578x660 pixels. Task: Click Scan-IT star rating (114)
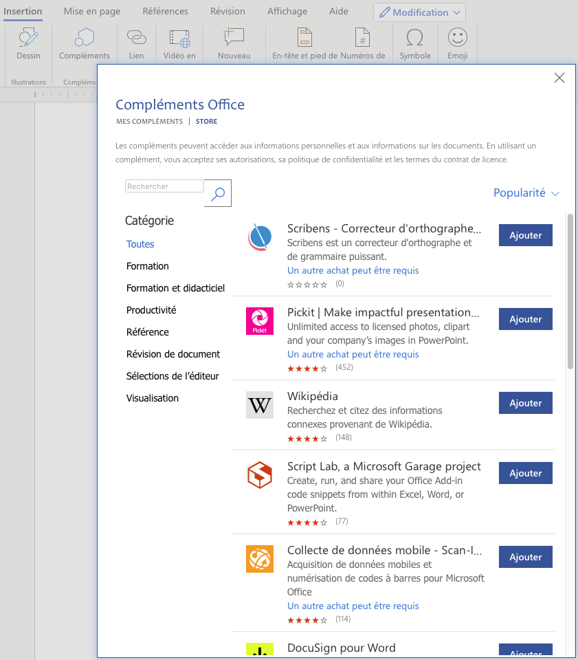click(307, 620)
